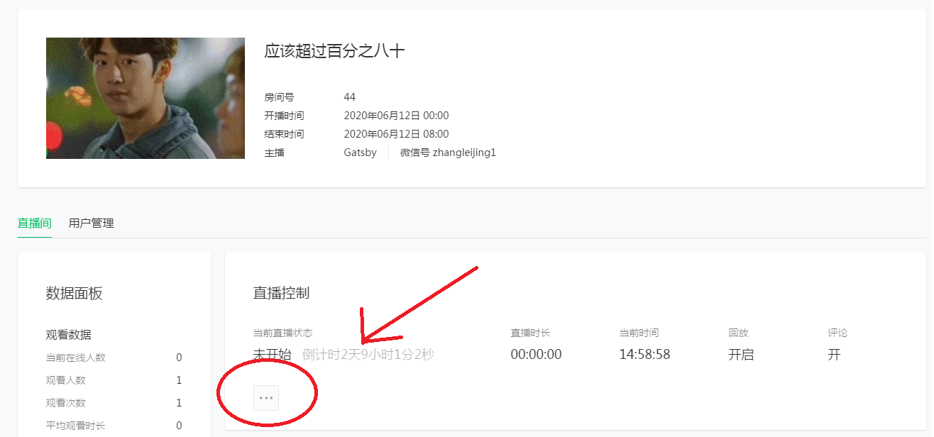Viewport: 934px width, 437px height.
Task: Select the 直播间 tab
Action: click(34, 223)
